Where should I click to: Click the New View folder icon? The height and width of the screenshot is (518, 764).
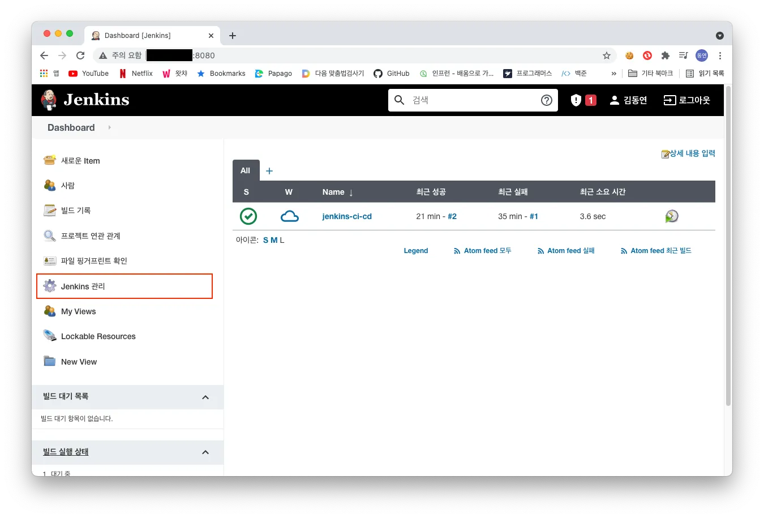point(50,361)
